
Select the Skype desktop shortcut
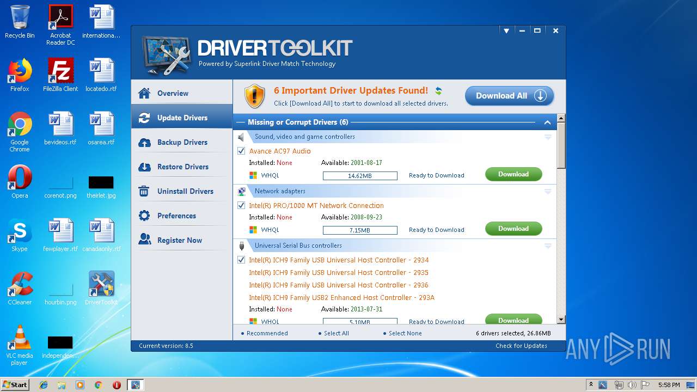tap(20, 235)
